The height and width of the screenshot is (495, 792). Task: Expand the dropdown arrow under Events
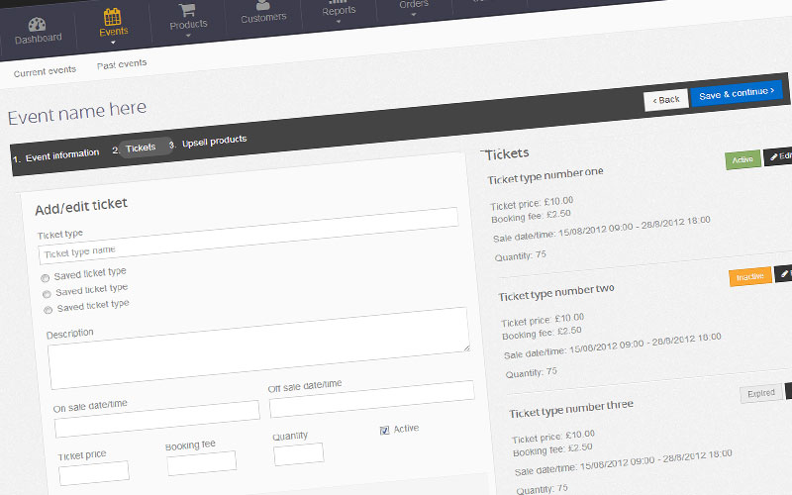[x=114, y=44]
